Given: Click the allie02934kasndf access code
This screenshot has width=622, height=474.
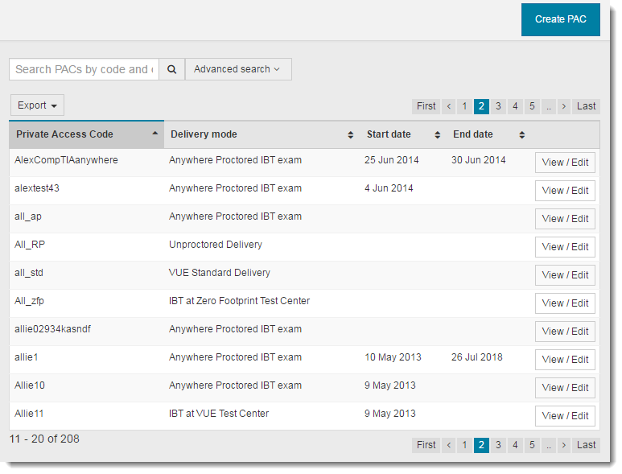Looking at the screenshot, I should [x=53, y=329].
